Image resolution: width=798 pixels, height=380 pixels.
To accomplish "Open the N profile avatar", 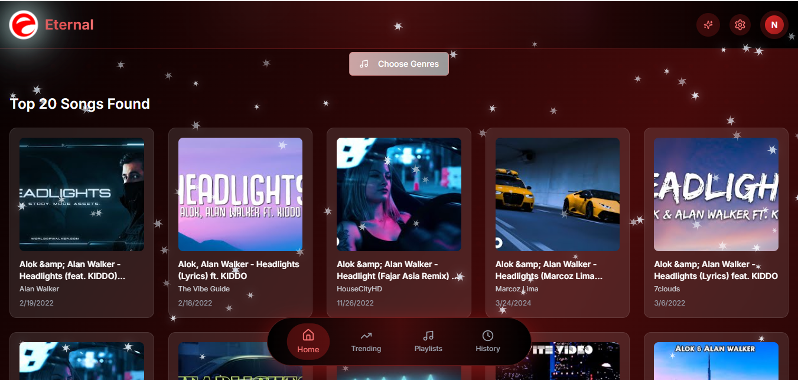I will tap(774, 25).
